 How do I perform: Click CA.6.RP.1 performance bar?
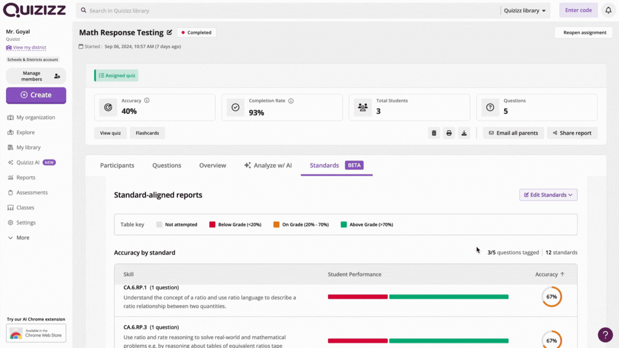[418, 296]
